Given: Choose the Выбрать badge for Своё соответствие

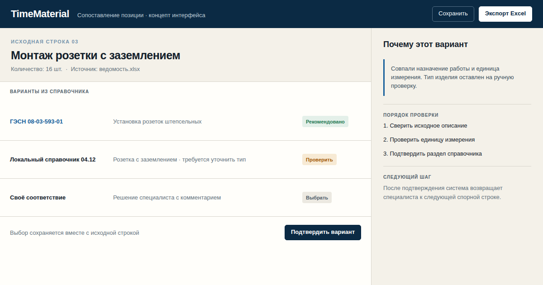Looking at the screenshot, I should pyautogui.click(x=317, y=198).
